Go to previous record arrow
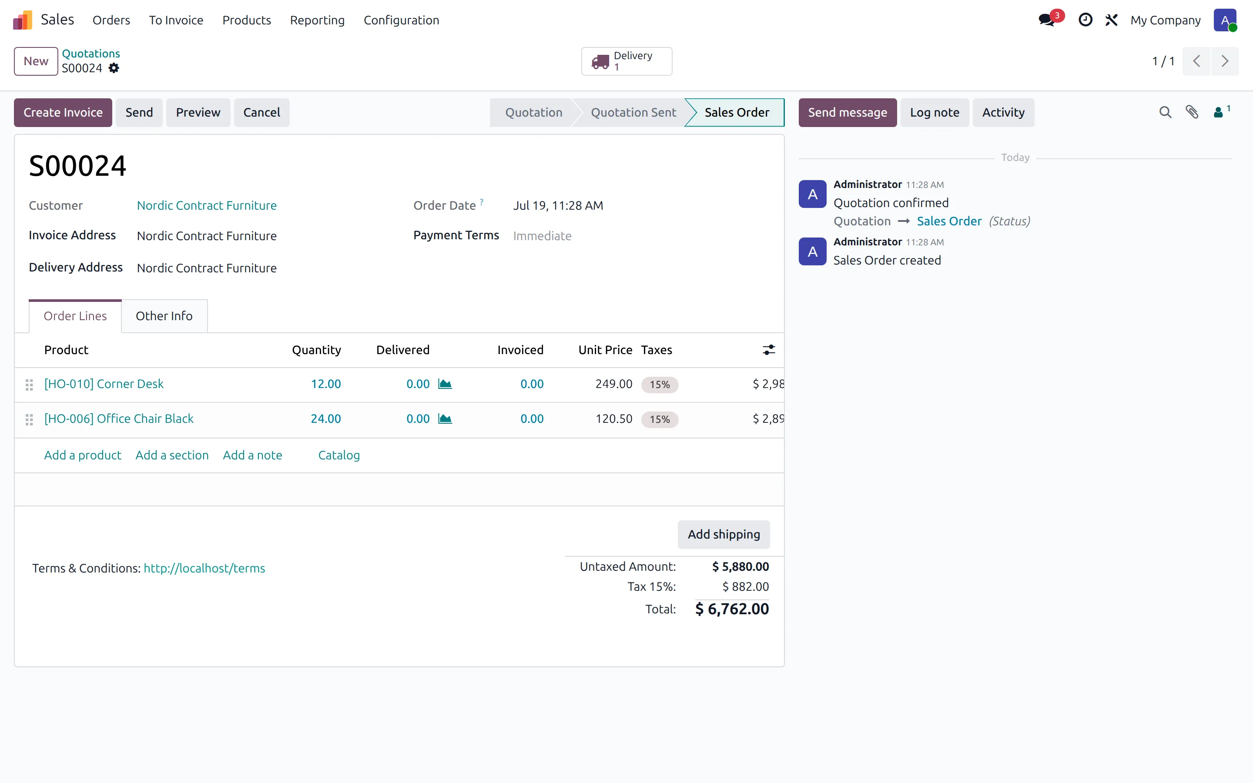This screenshot has width=1253, height=783. pyautogui.click(x=1196, y=61)
